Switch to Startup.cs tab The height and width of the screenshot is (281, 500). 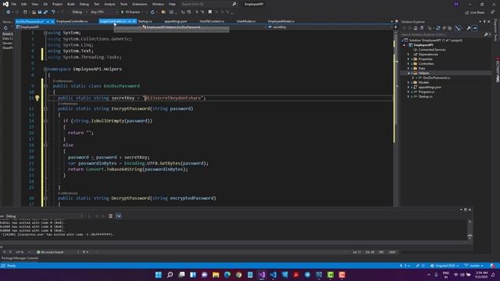click(x=145, y=21)
